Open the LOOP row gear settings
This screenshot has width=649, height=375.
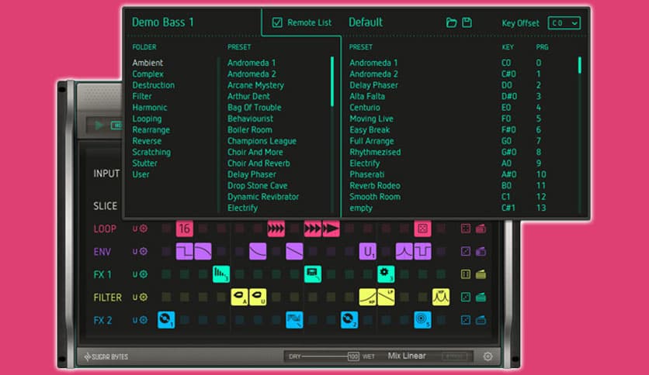coord(143,229)
